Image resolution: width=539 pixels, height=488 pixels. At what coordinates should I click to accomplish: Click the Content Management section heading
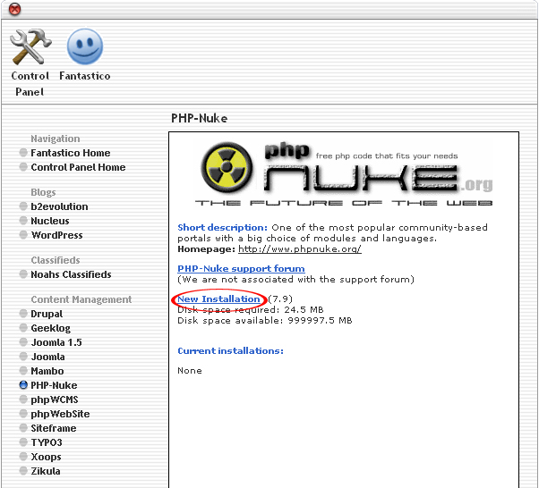pos(81,299)
